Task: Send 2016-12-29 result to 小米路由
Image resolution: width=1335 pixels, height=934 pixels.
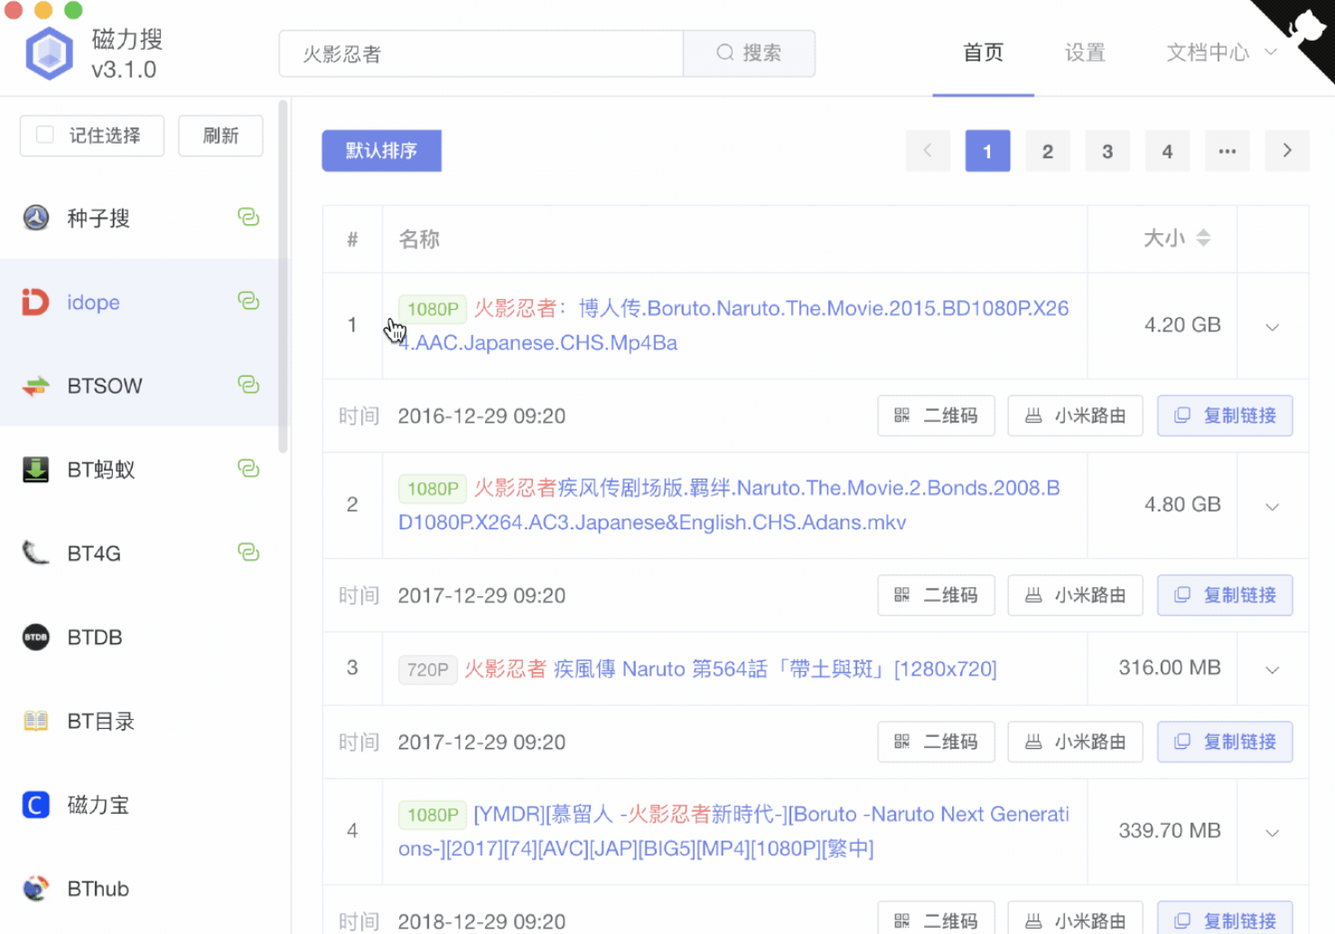Action: [1075, 416]
